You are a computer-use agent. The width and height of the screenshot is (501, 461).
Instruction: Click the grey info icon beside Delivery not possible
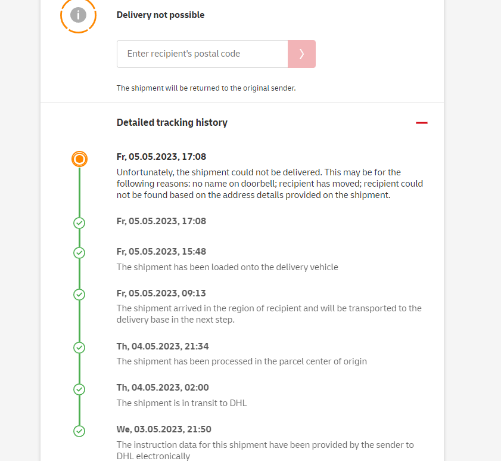78,15
